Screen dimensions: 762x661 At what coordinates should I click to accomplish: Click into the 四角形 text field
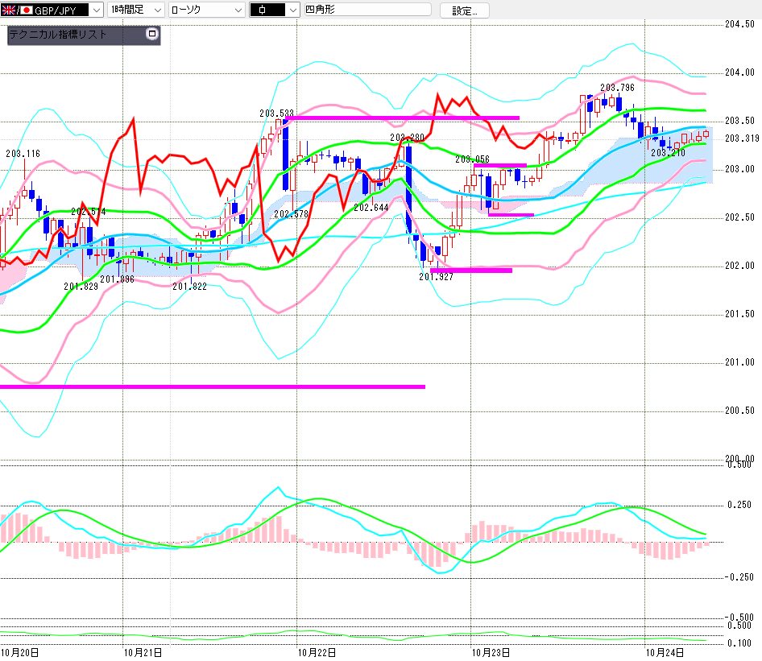pos(362,10)
